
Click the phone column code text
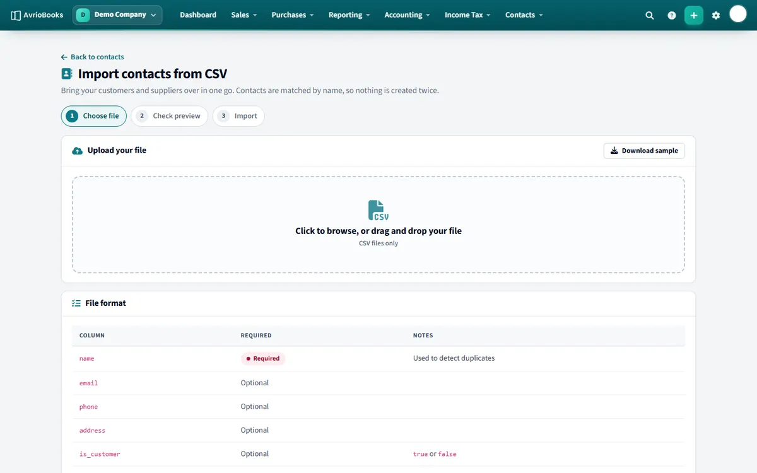tap(88, 407)
